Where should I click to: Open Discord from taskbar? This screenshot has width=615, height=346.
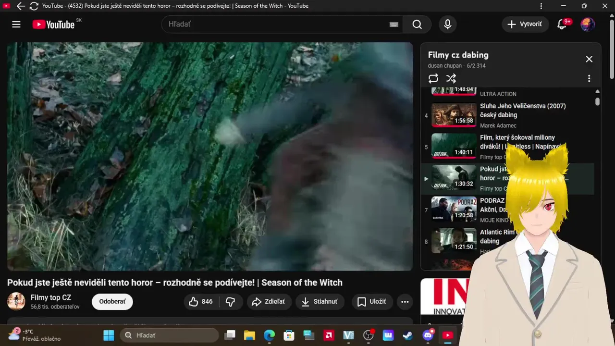(428, 335)
